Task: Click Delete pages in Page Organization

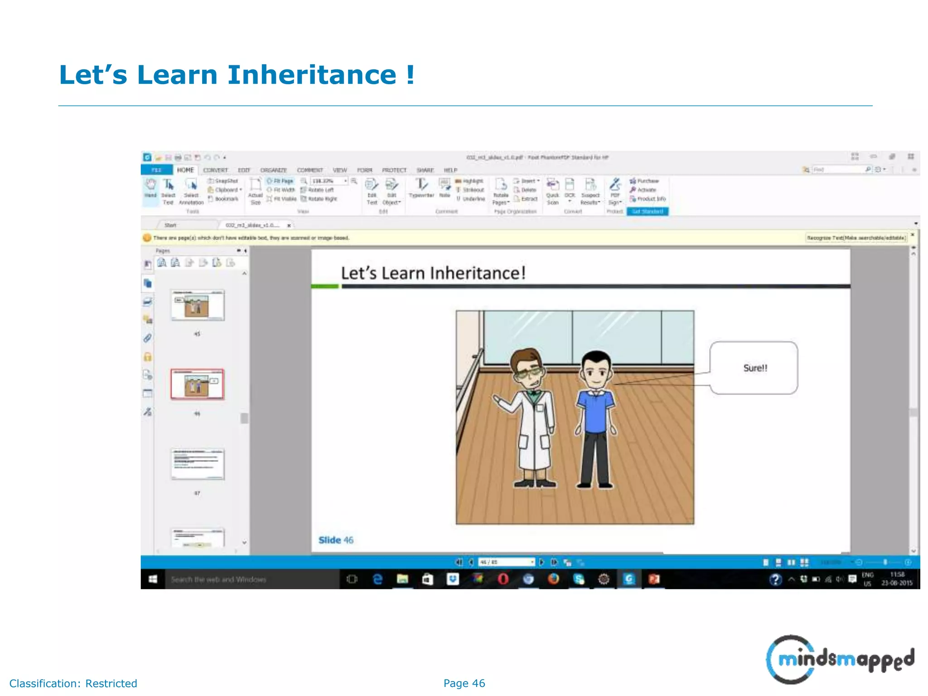Action: [x=524, y=190]
